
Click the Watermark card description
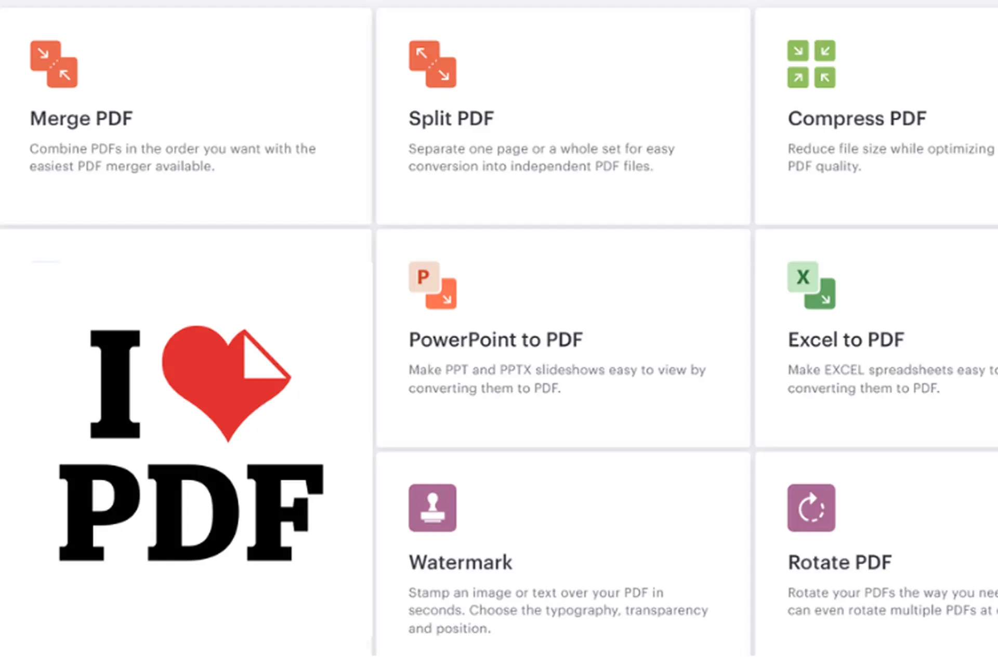pyautogui.click(x=556, y=610)
